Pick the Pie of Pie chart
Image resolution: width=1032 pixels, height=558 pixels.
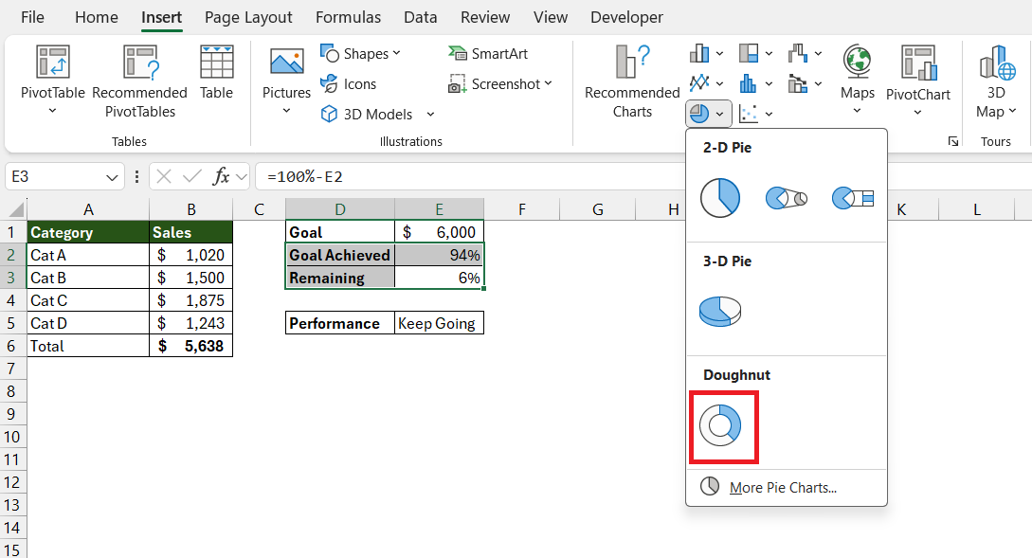click(787, 198)
